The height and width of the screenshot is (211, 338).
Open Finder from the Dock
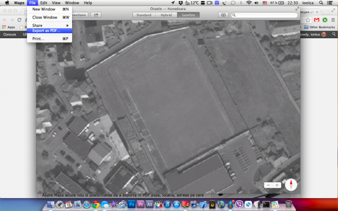click(51, 204)
